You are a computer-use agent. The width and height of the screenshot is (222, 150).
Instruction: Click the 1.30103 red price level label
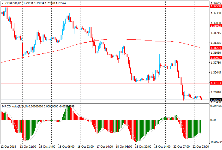[216, 83]
